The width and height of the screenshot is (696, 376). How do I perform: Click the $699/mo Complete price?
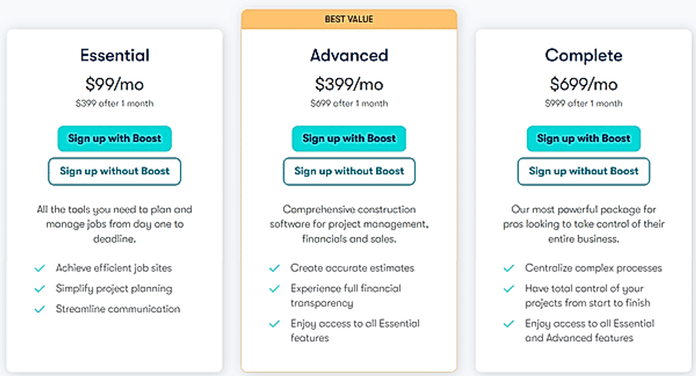(x=583, y=84)
